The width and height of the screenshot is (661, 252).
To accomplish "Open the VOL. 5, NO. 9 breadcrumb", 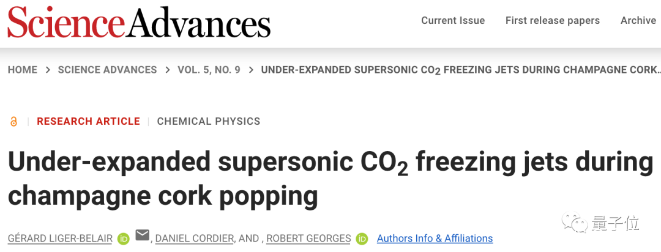I will pos(209,70).
